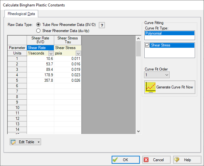Open the psia units dropdown
The image size is (204, 166).
[78, 53]
